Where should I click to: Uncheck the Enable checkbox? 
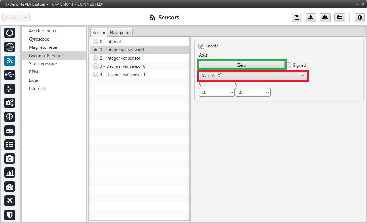click(201, 46)
